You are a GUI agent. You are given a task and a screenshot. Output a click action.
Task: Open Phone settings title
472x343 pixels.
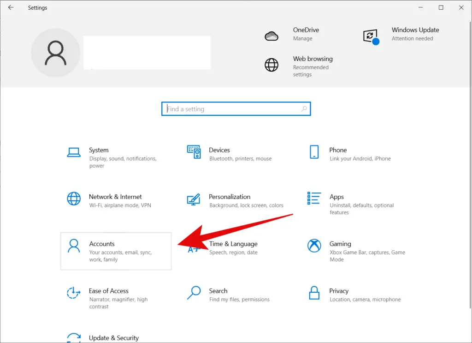(338, 150)
